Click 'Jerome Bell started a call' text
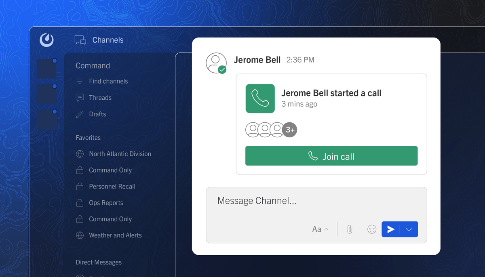The height and width of the screenshot is (277, 485). (331, 93)
